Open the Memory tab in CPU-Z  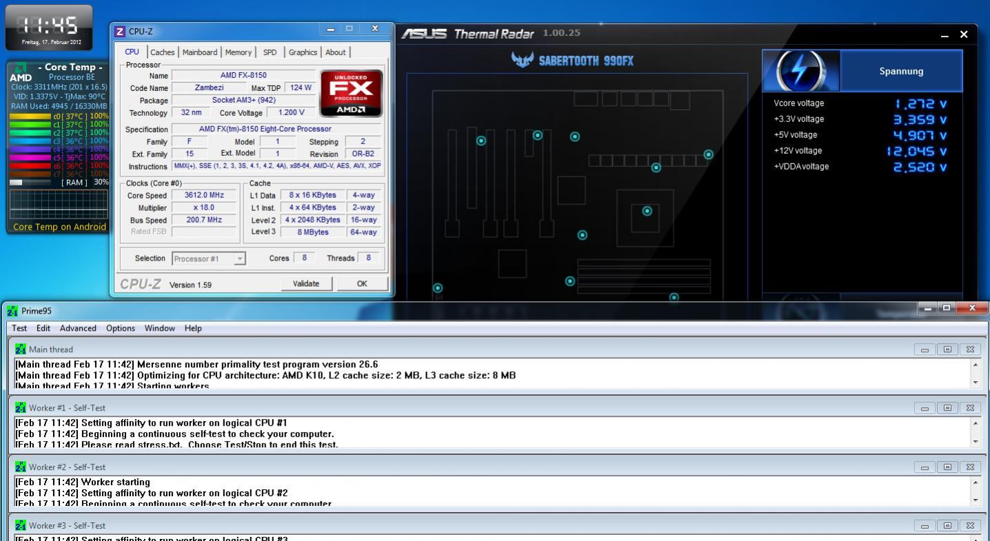coord(238,52)
